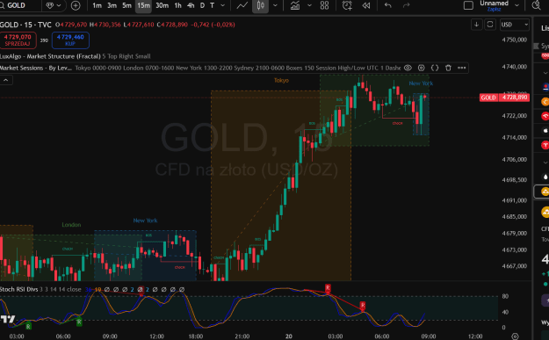Select Market Sessions indicator legend
The image size is (549, 340).
click(36, 68)
